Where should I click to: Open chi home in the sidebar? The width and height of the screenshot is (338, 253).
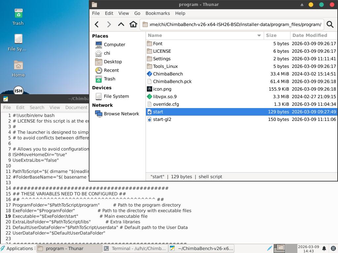(103, 53)
